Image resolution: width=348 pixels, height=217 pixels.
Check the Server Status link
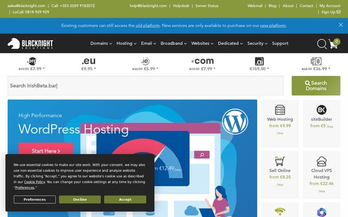pyautogui.click(x=207, y=6)
